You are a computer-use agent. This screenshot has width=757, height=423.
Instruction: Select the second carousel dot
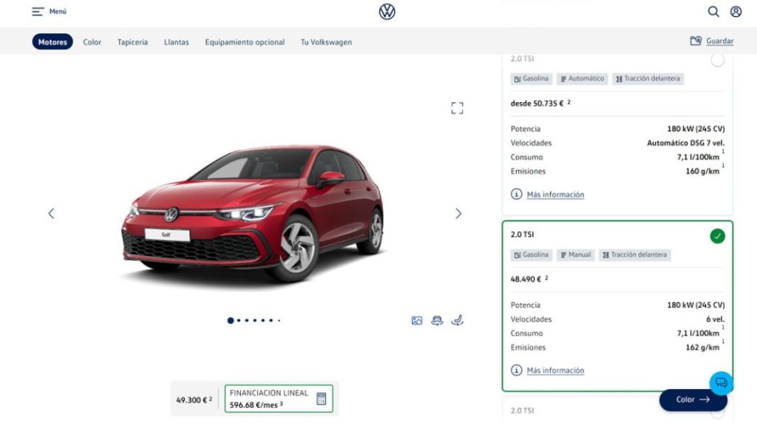[239, 321]
